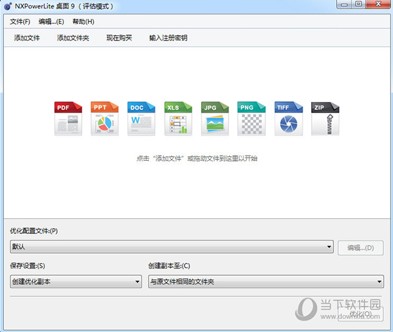This screenshot has width=393, height=332.
Task: Expand the 保存设置 dropdown showing 创建优化副本
Action: [x=76, y=282]
